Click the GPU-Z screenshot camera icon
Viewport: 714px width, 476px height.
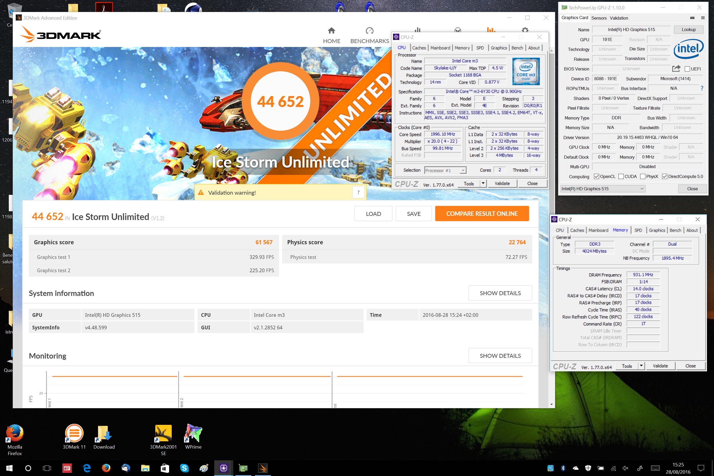pos(692,18)
